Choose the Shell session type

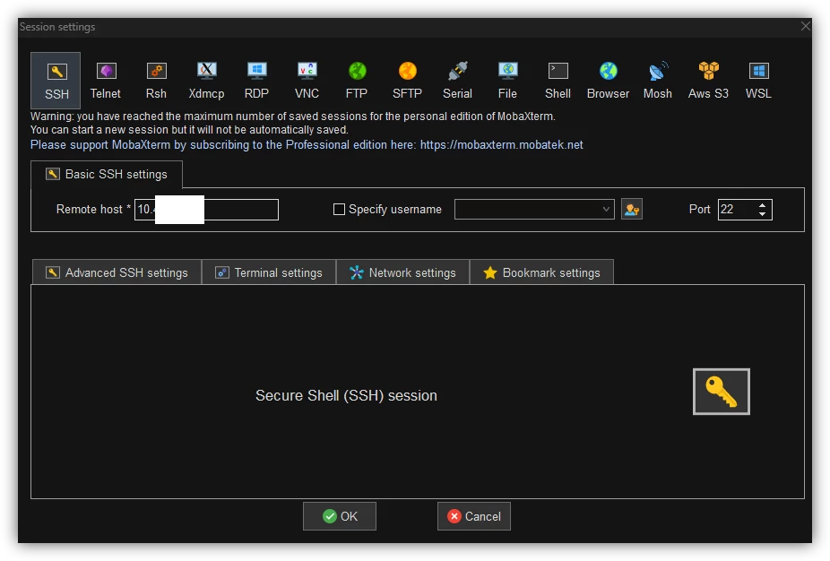[558, 81]
